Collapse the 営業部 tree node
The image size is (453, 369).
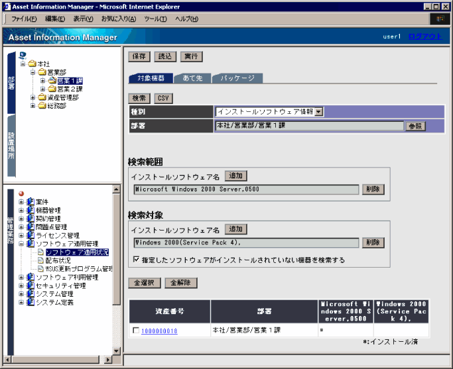click(32, 72)
